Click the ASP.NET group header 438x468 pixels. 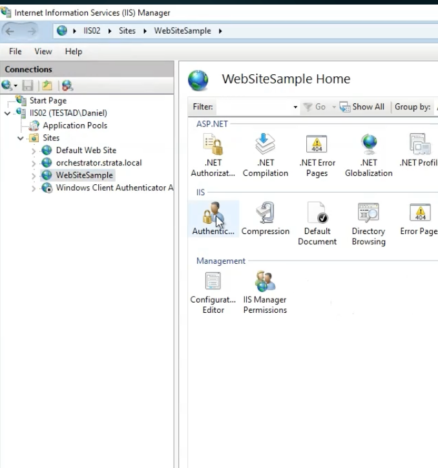tap(212, 124)
